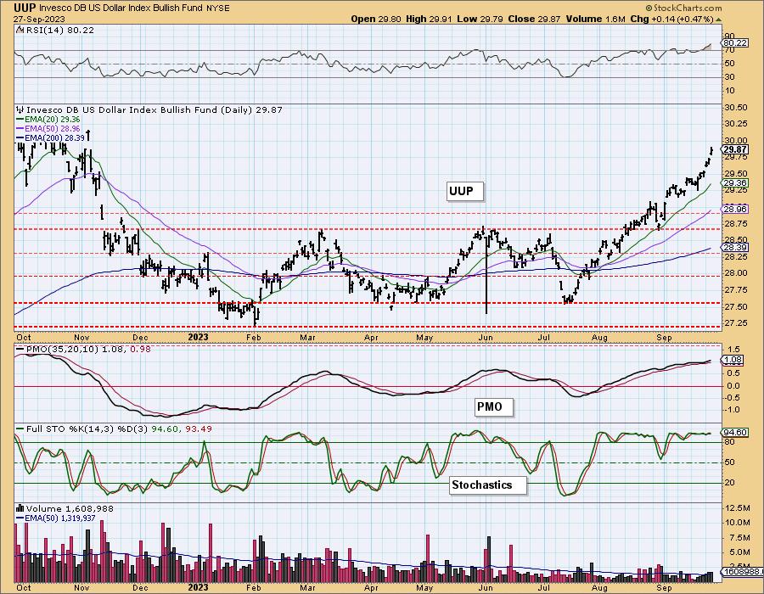Click the purple EMA(50) legend line swatch
Screen dimensions: 764x594
[20, 128]
